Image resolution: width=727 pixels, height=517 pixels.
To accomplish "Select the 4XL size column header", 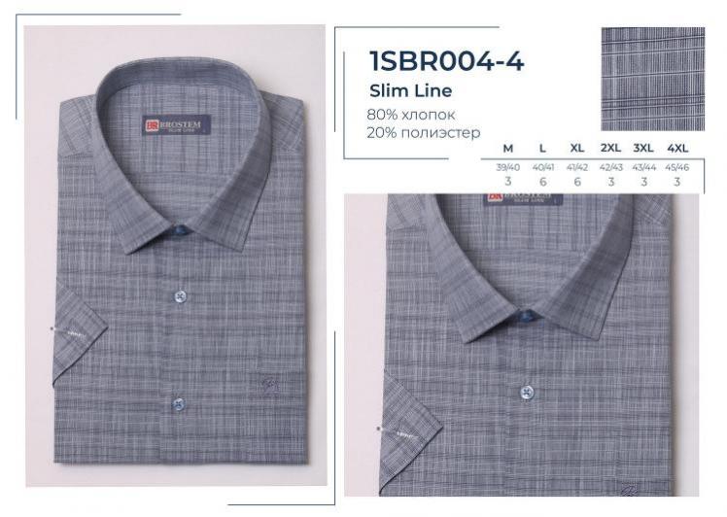I will click(x=677, y=149).
